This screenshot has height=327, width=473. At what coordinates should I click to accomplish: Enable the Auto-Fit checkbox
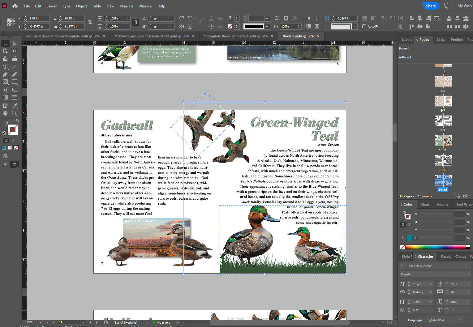pyautogui.click(x=364, y=26)
